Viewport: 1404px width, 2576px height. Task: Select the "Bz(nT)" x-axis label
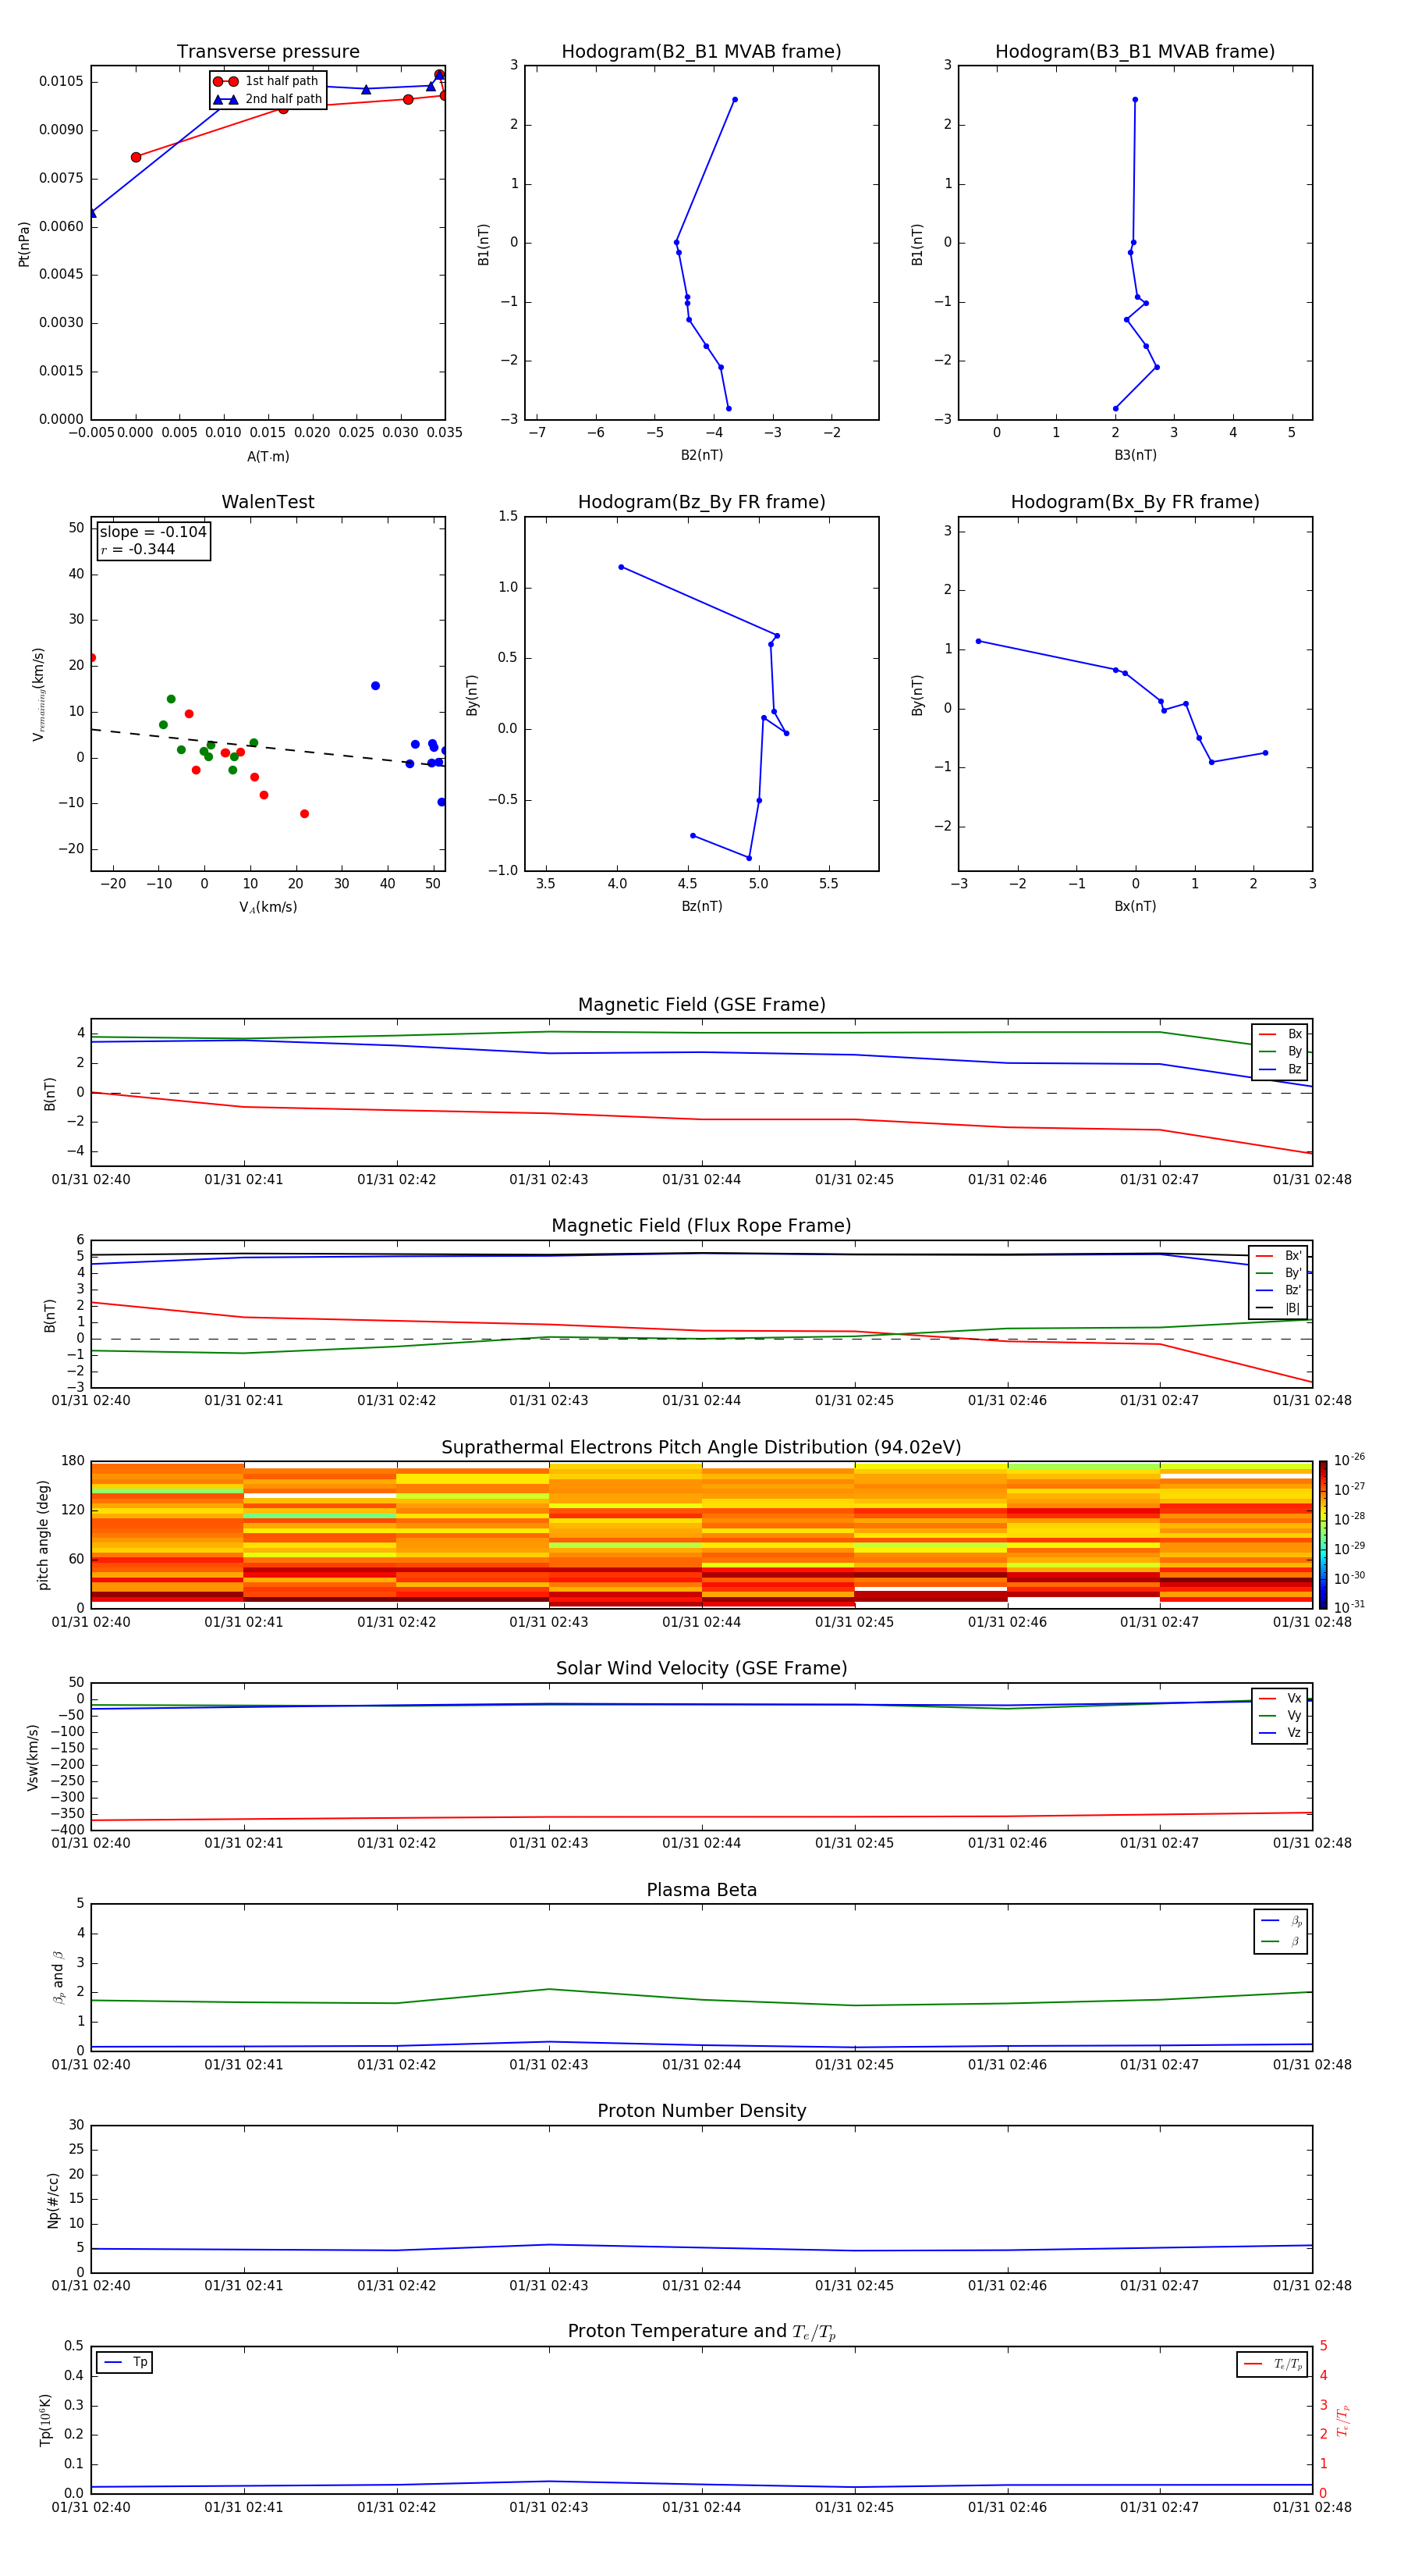(x=701, y=906)
